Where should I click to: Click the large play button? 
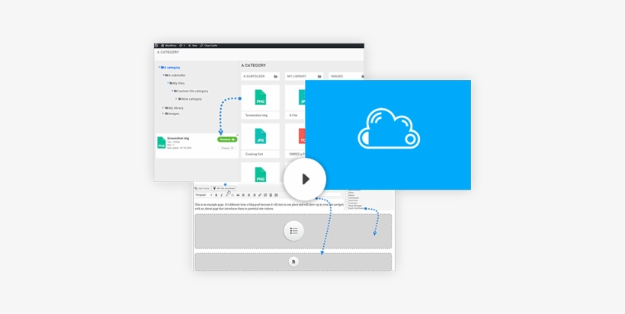305,180
